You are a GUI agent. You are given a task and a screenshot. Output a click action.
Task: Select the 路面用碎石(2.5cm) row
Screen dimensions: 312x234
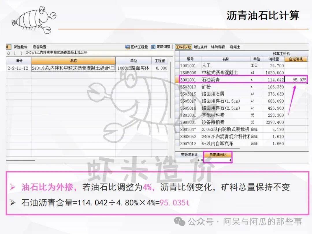243,108
